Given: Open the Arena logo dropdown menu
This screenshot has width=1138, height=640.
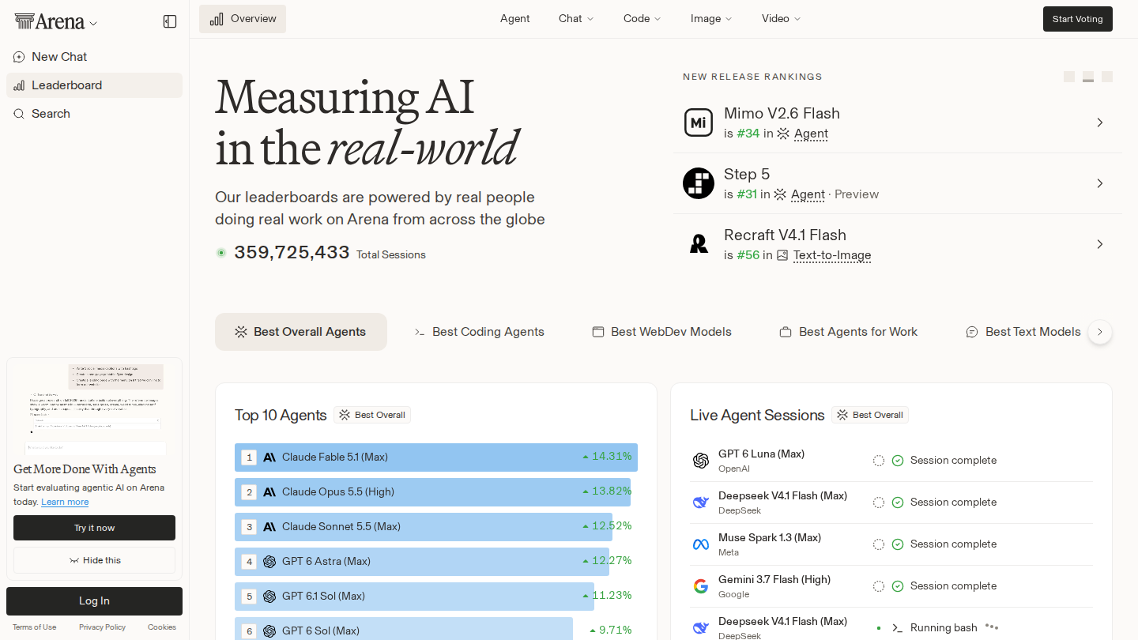Looking at the screenshot, I should click(56, 22).
